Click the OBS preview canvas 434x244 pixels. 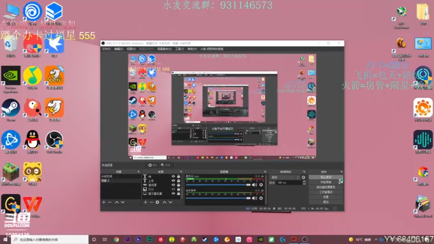pyautogui.click(x=222, y=106)
